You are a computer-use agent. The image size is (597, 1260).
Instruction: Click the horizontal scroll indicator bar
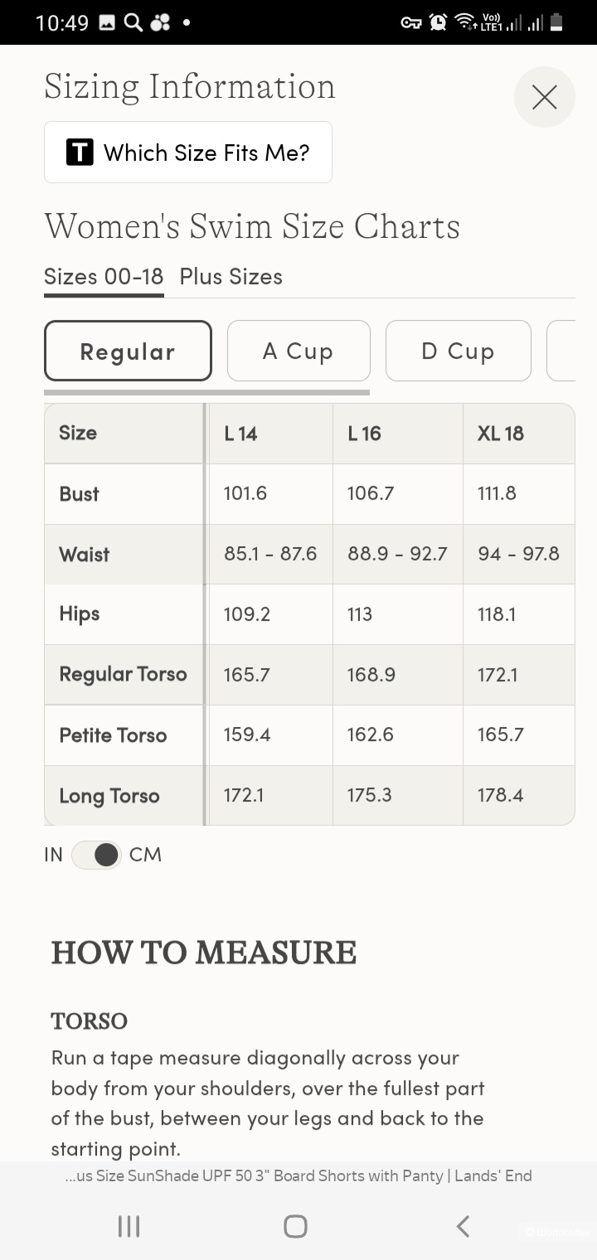(x=206, y=392)
